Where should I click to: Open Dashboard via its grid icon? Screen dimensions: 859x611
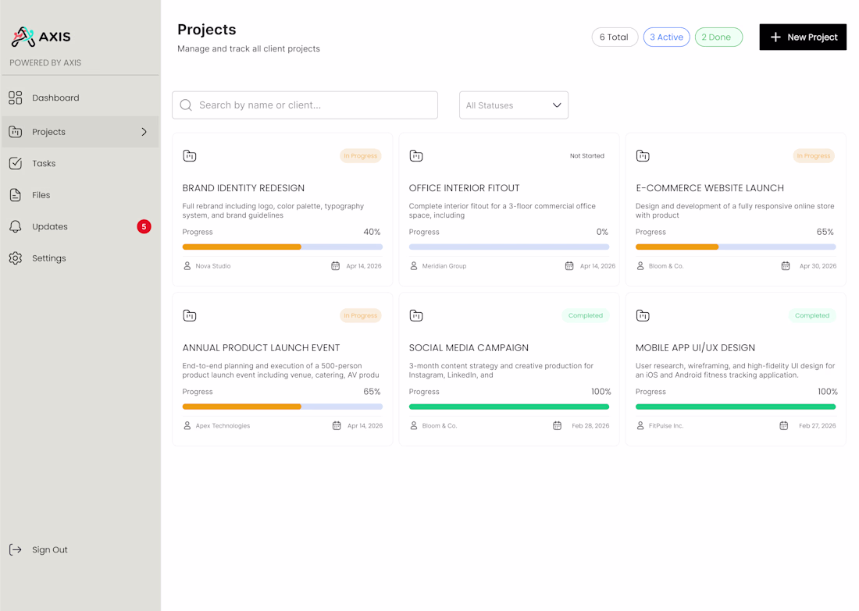[x=16, y=98]
